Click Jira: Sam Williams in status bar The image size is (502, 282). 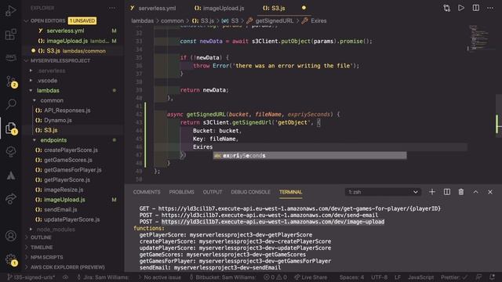click(103, 277)
